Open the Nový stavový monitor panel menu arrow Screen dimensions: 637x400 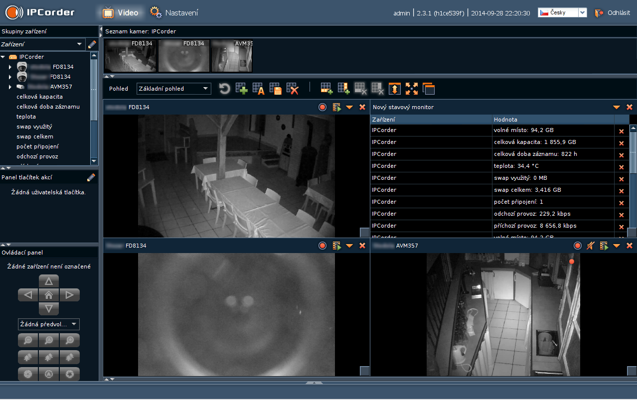[x=617, y=107]
